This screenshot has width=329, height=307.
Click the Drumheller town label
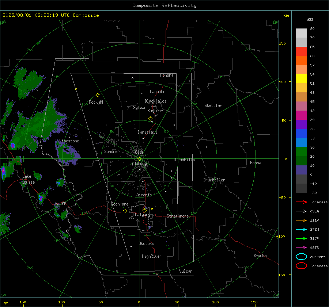point(214,180)
